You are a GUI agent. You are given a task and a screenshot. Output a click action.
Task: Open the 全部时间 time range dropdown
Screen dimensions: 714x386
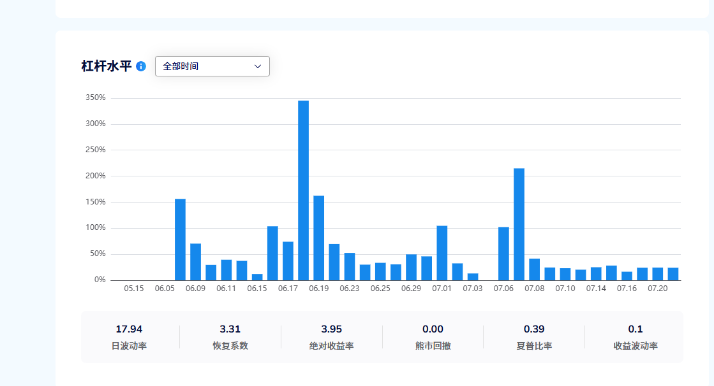click(x=212, y=66)
